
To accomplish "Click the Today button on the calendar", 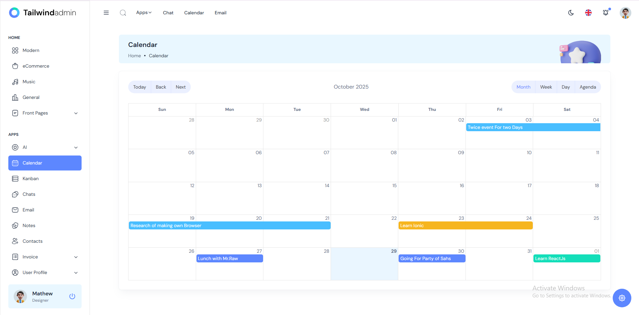I will tap(139, 87).
